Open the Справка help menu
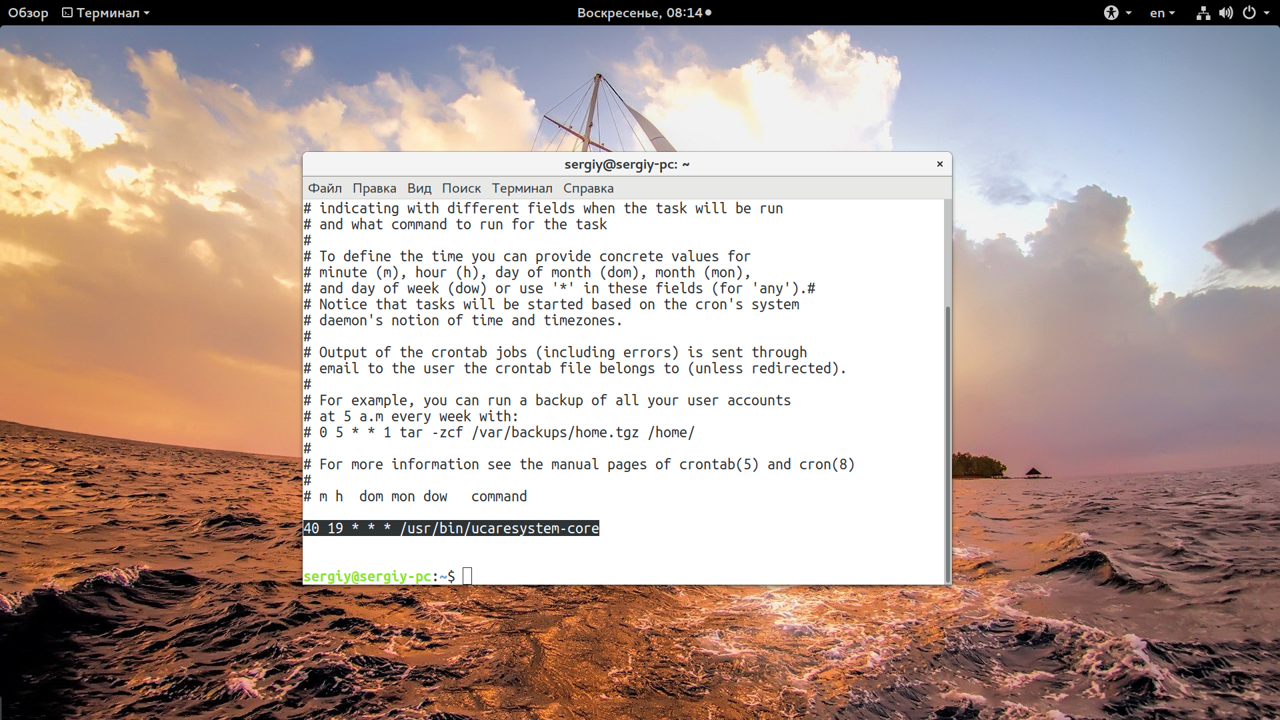Screen dimensions: 1280x720 (x=588, y=188)
